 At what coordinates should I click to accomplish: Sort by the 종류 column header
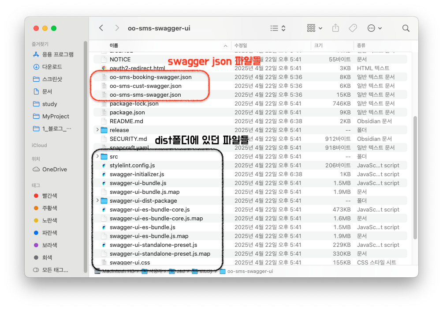(x=361, y=45)
